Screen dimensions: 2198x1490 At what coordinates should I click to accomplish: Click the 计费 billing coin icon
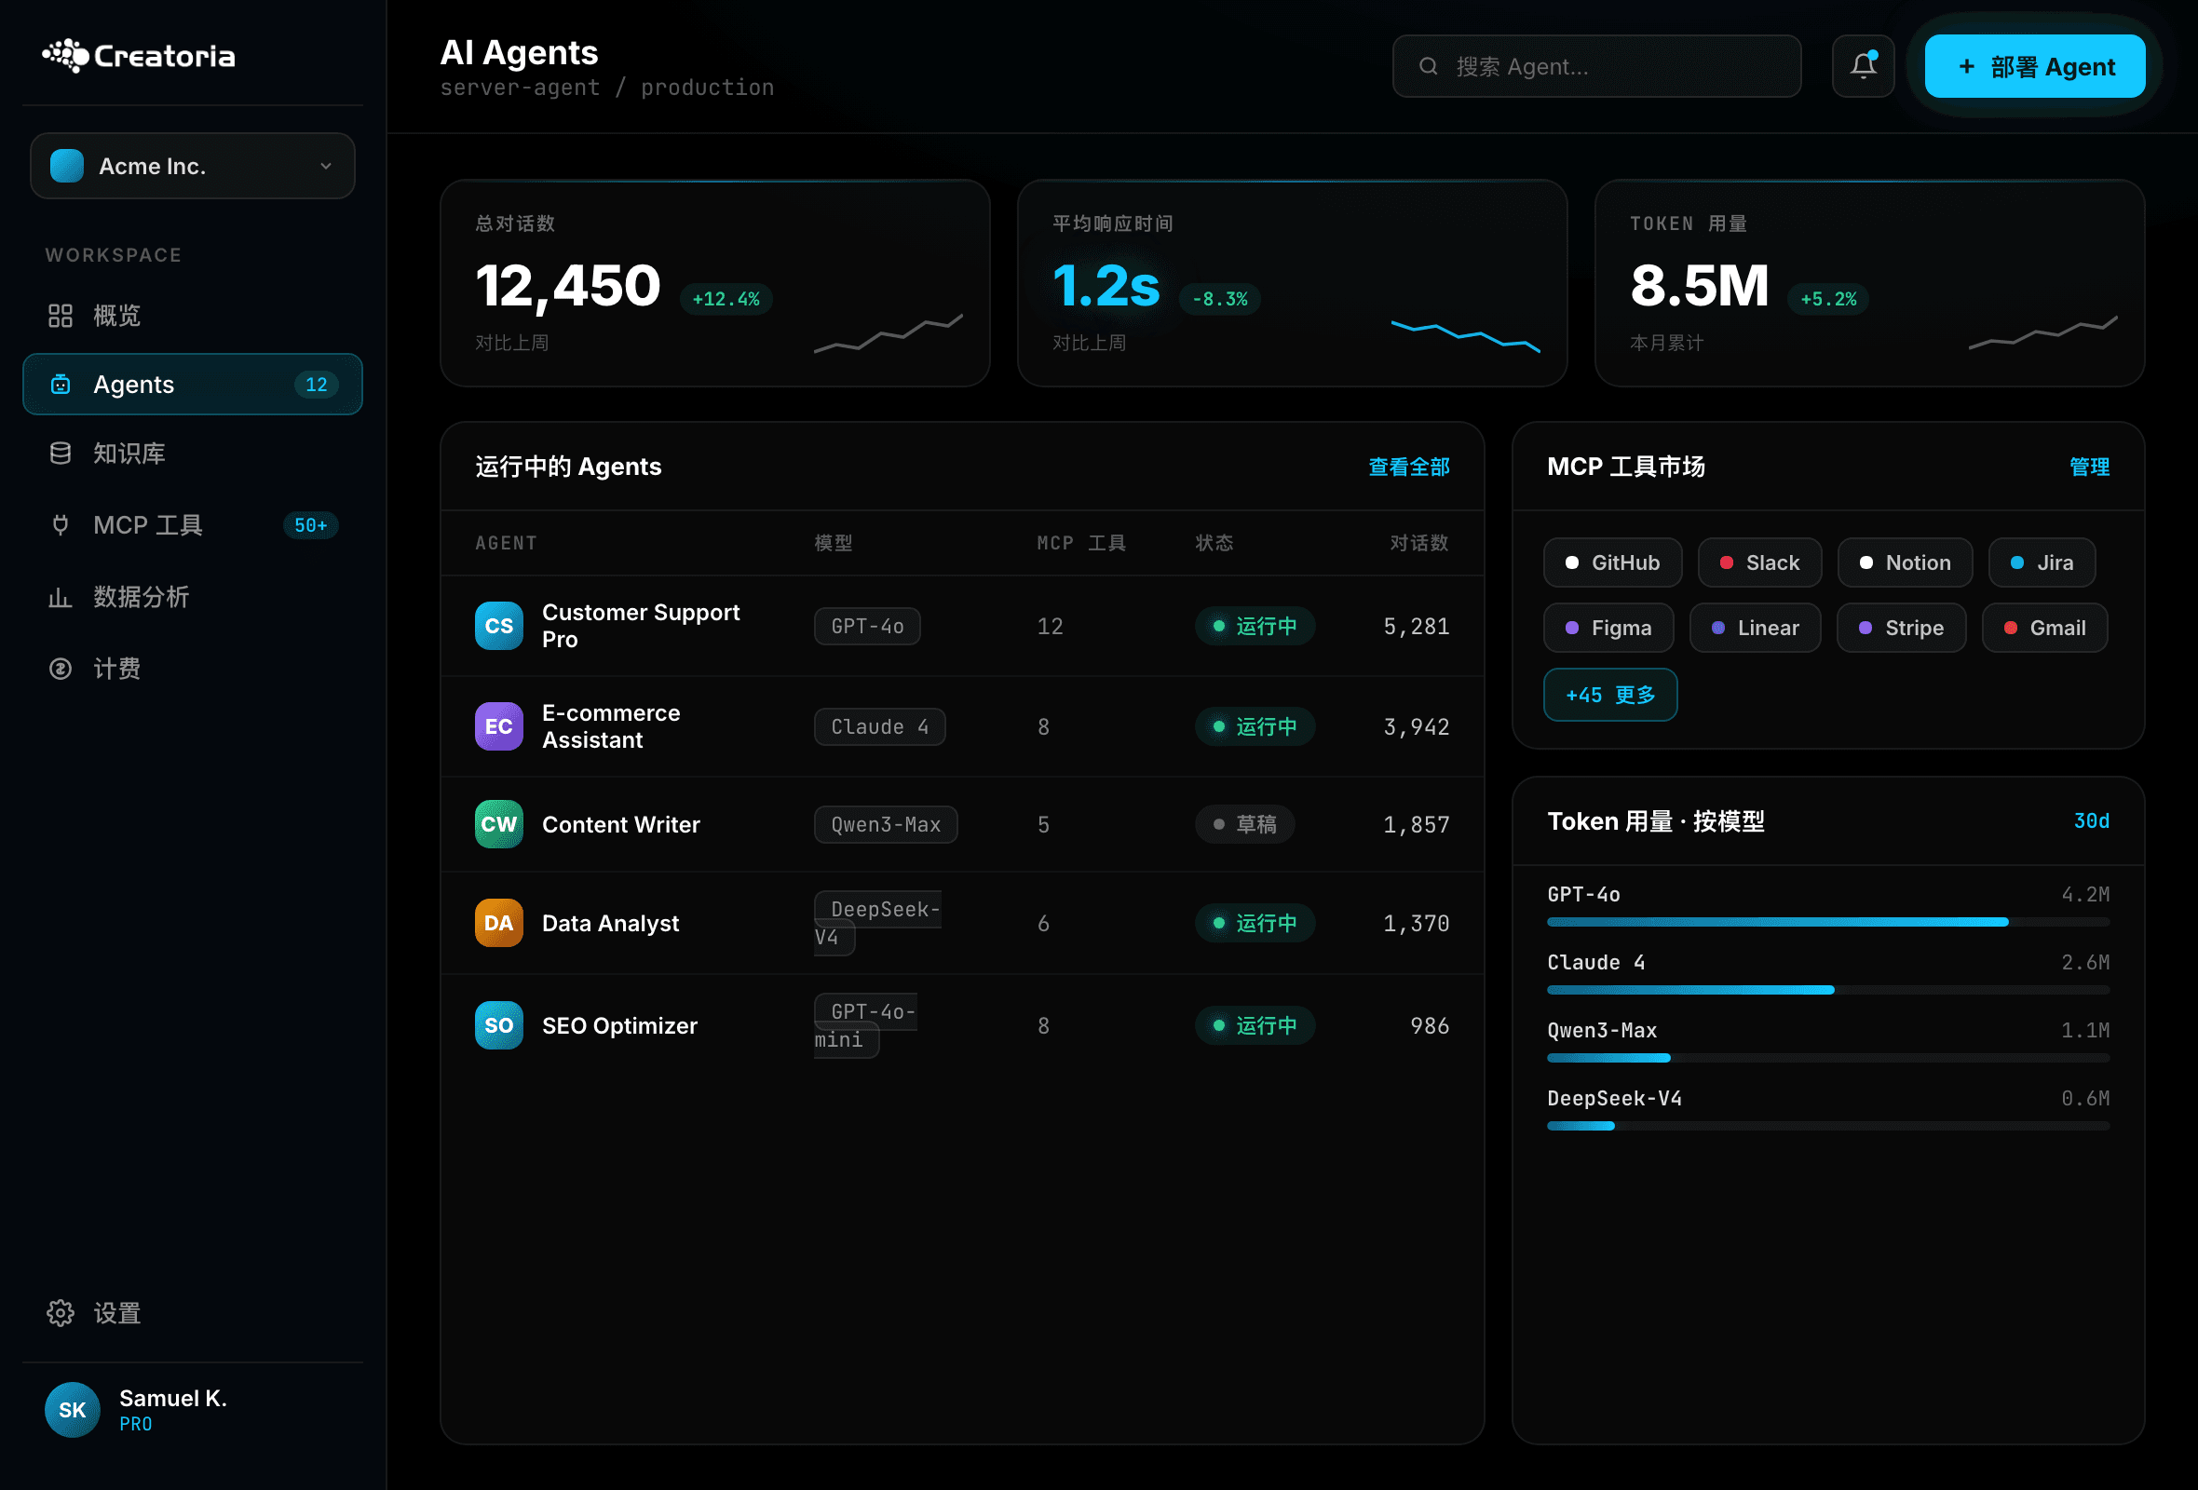(61, 670)
